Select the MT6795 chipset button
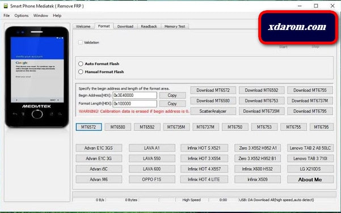341x213 pixels. pos(322,127)
